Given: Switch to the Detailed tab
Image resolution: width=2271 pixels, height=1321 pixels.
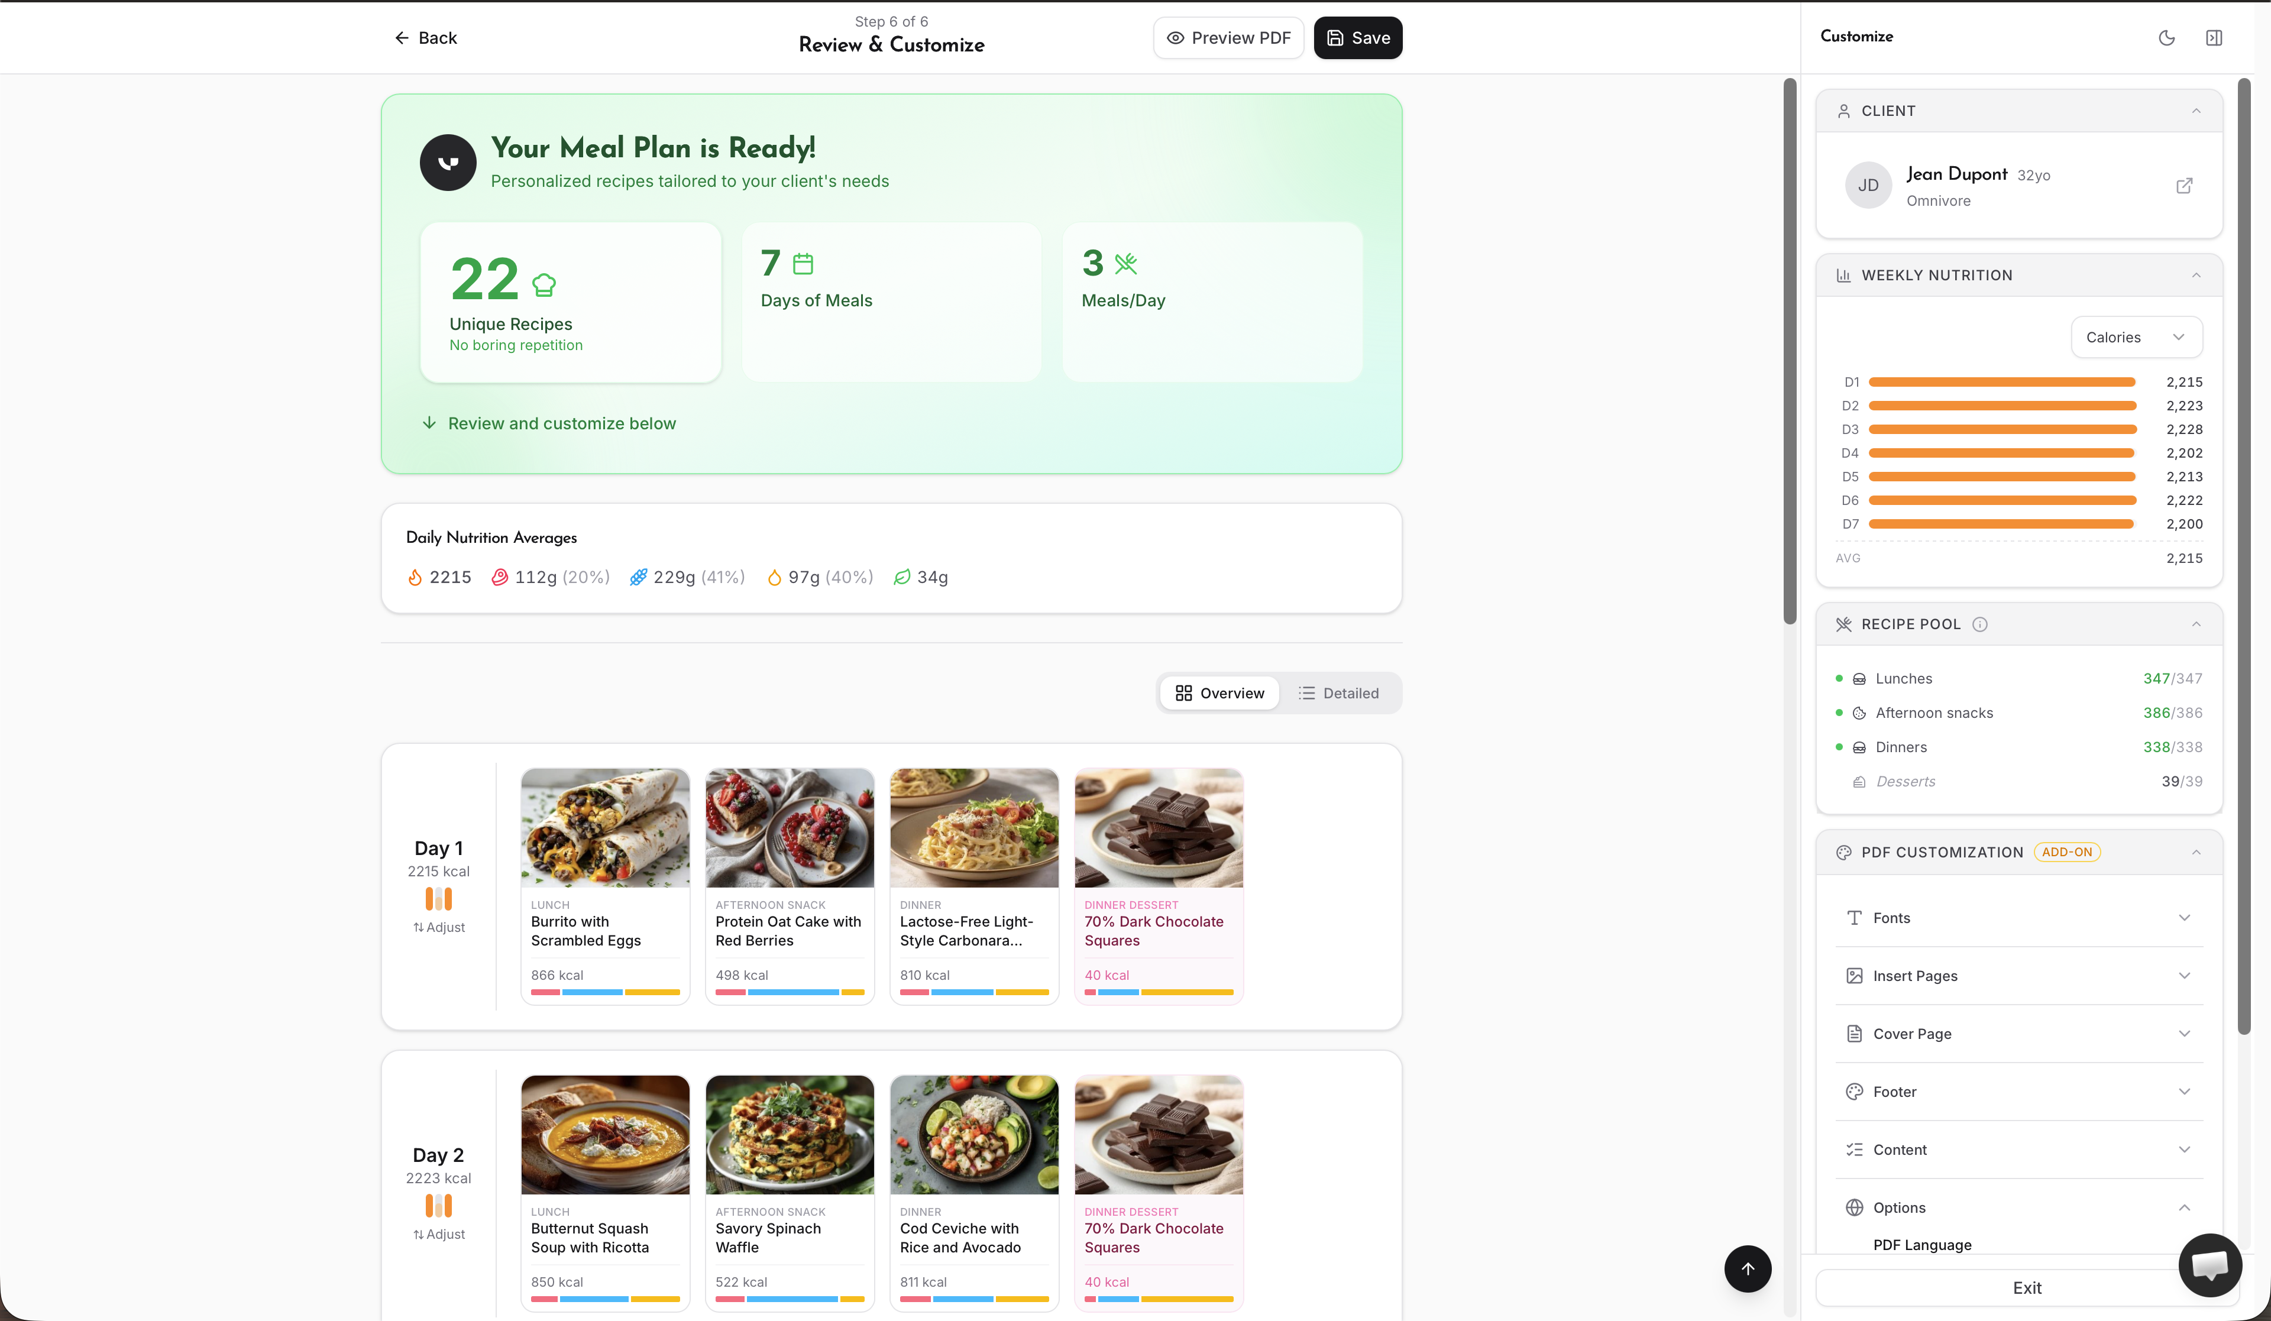Looking at the screenshot, I should [x=1340, y=692].
